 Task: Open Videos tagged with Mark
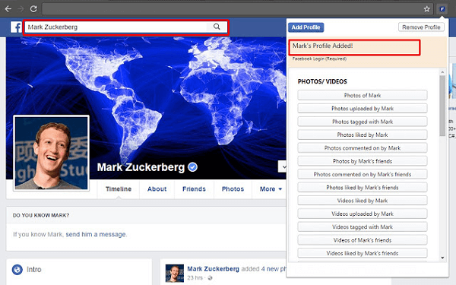pos(363,226)
